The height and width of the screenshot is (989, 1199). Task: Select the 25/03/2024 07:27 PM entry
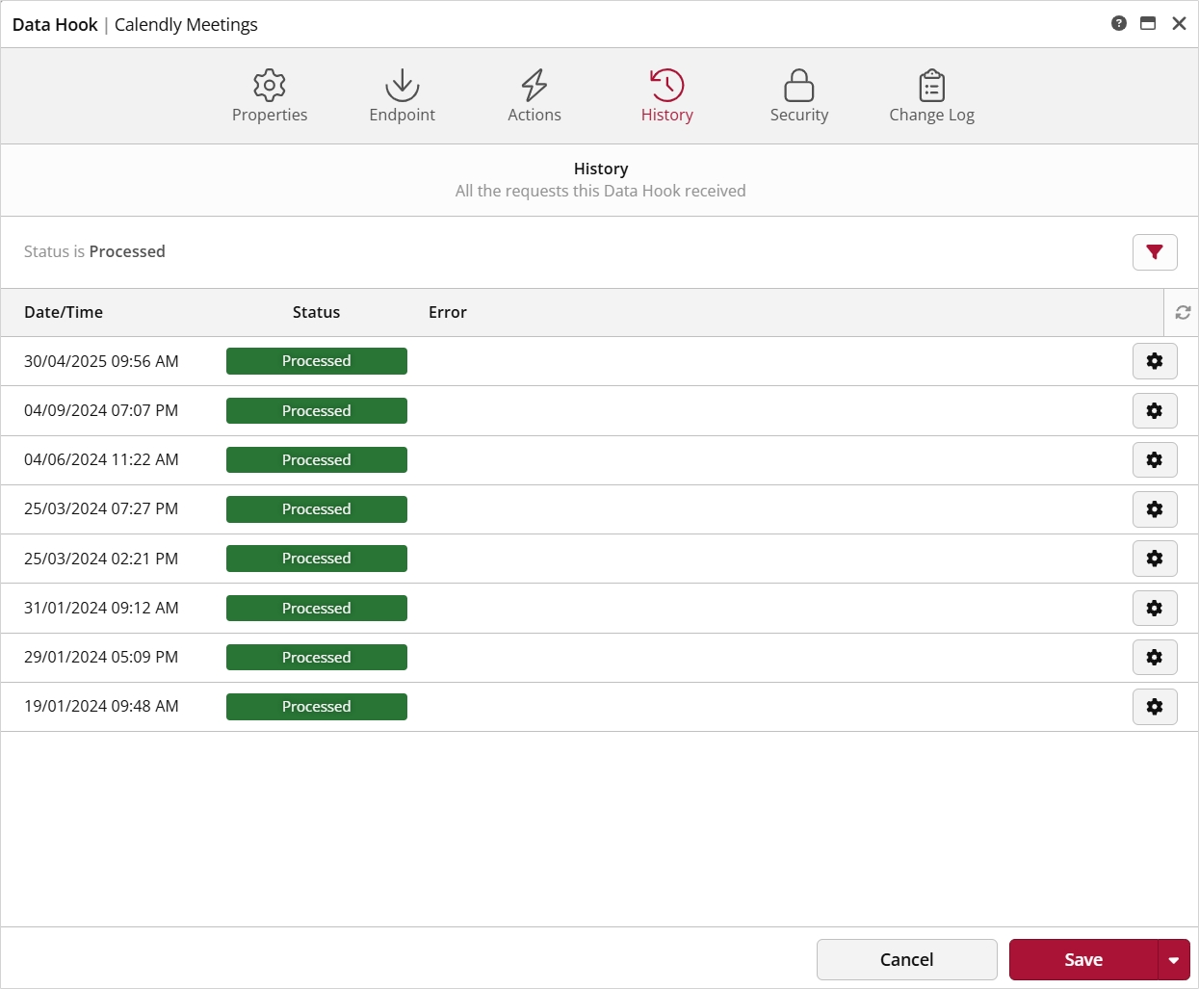pyautogui.click(x=599, y=509)
